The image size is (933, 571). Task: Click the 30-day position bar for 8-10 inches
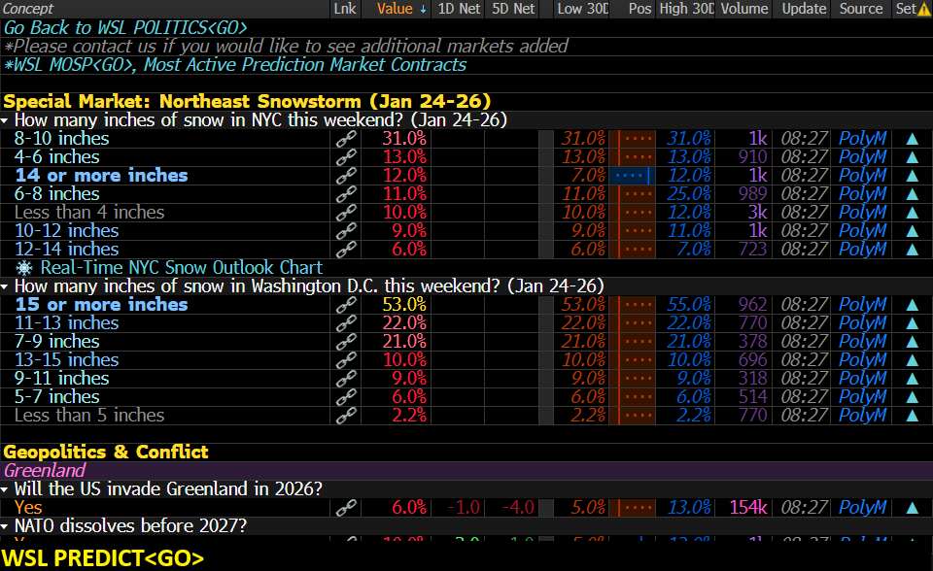coord(632,139)
